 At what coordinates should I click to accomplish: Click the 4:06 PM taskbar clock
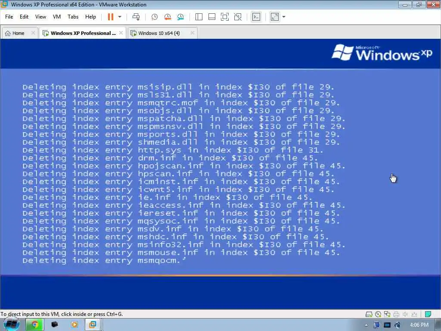419,325
